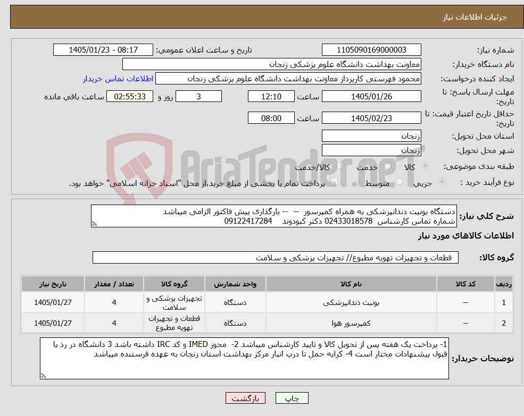The image size is (524, 416).
Task: Click the بازگشت (back) button
Action: [x=245, y=398]
